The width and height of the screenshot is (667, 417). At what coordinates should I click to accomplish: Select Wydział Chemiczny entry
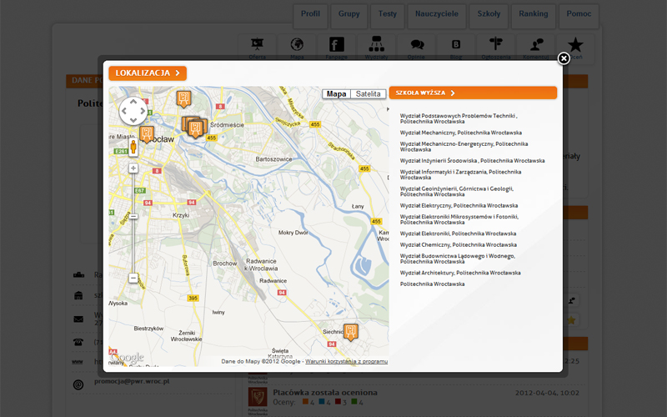[458, 244]
